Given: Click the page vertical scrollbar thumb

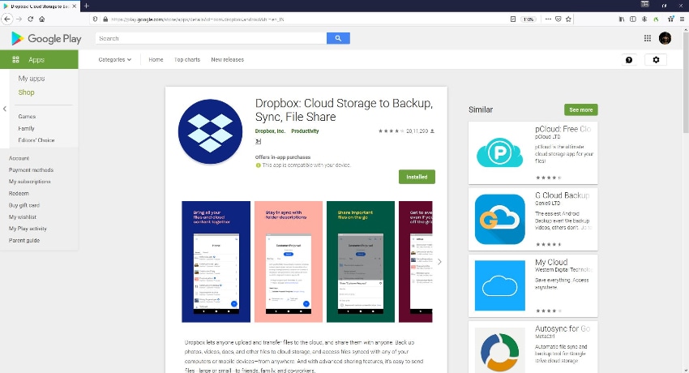Looking at the screenshot, I should (686, 81).
